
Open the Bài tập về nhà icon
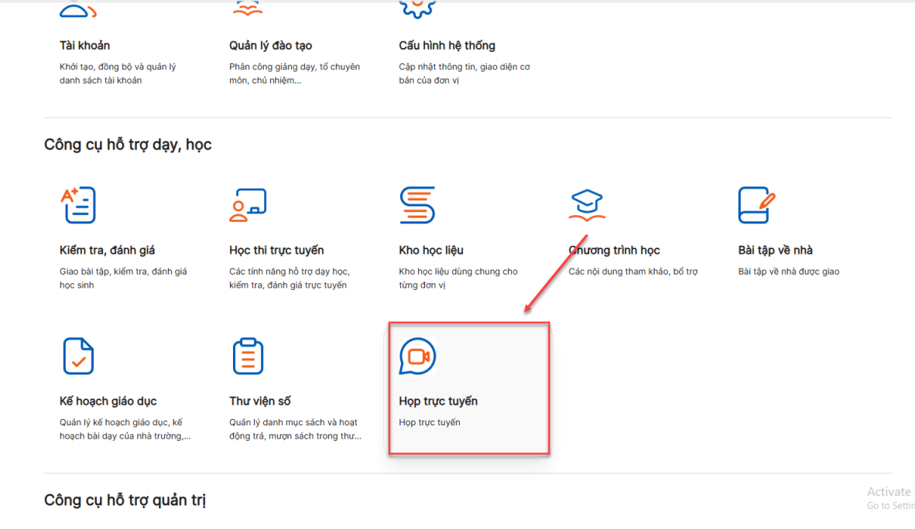[756, 205]
